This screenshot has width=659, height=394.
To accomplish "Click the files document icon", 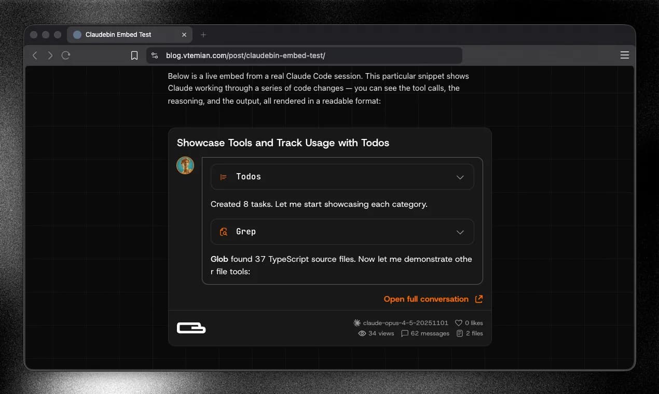I will tap(460, 333).
